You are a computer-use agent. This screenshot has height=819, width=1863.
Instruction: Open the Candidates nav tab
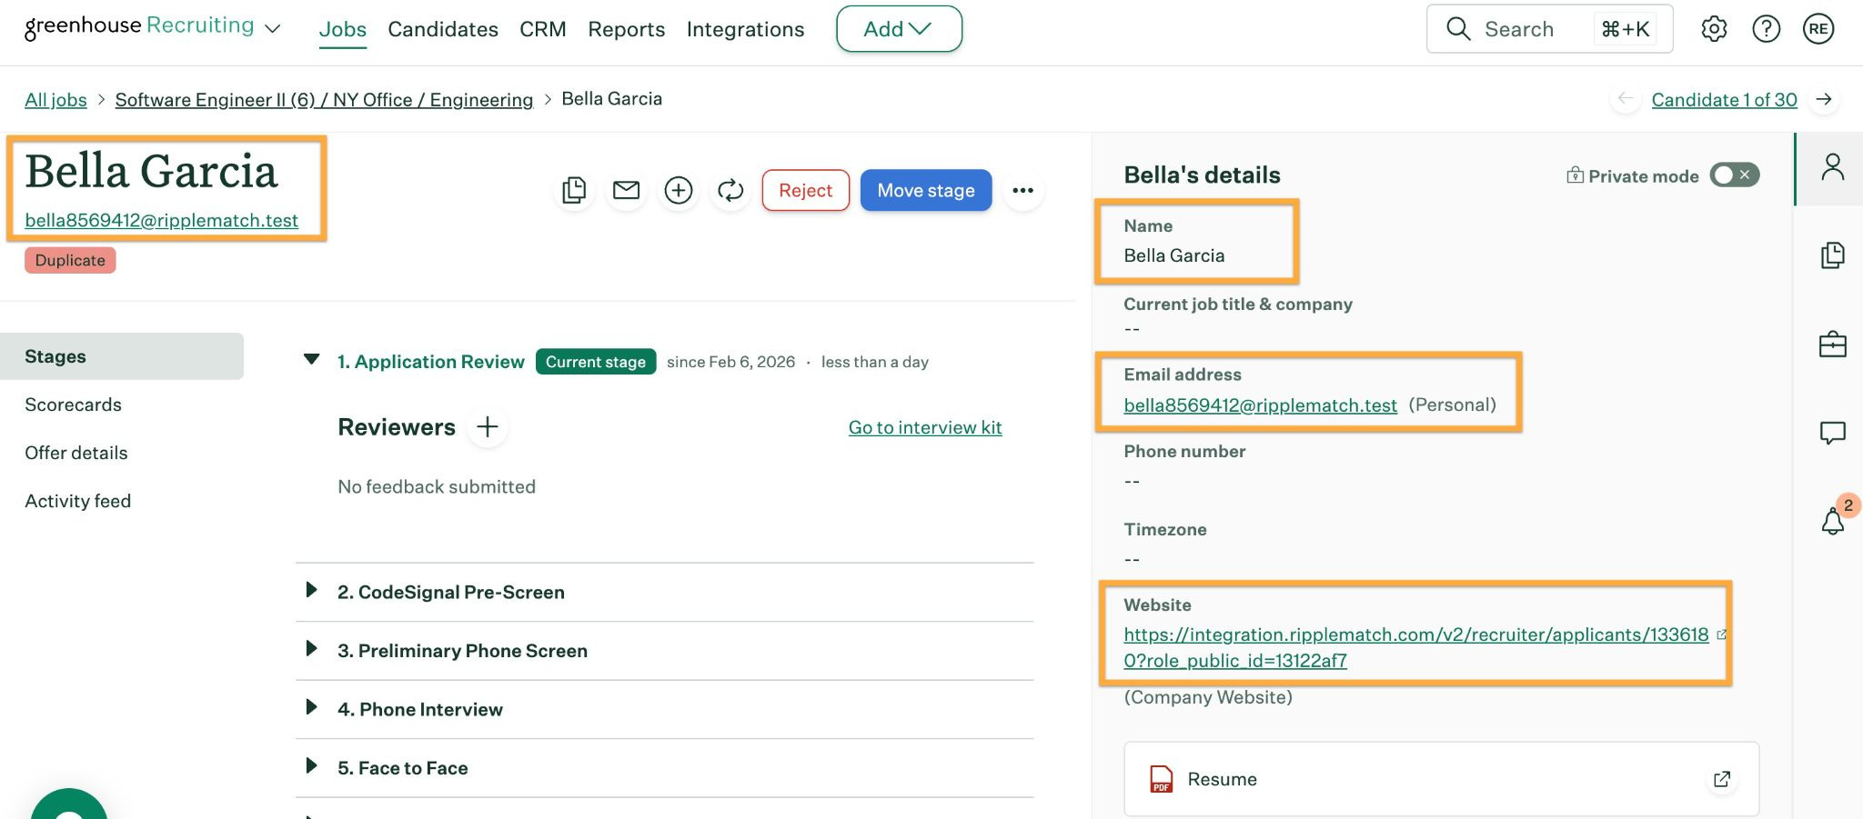[443, 29]
